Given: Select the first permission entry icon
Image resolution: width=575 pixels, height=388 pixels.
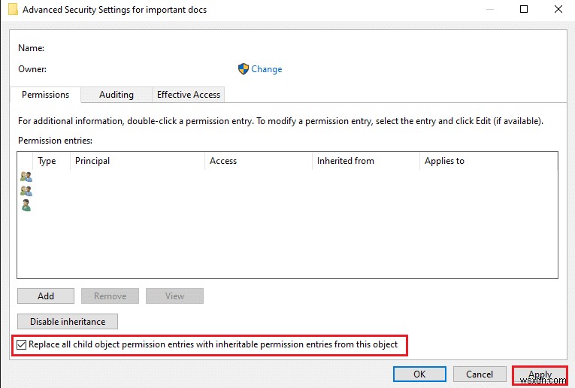Looking at the screenshot, I should click(x=26, y=177).
